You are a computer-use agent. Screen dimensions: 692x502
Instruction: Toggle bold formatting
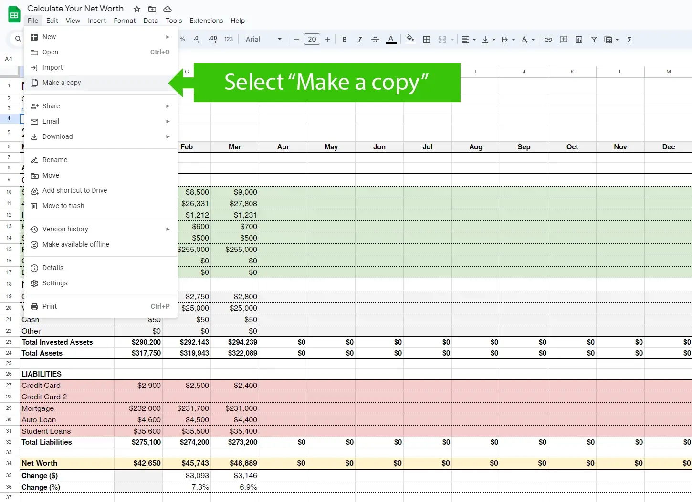point(344,39)
